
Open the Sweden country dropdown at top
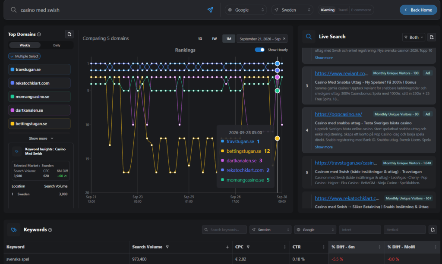[292, 10]
